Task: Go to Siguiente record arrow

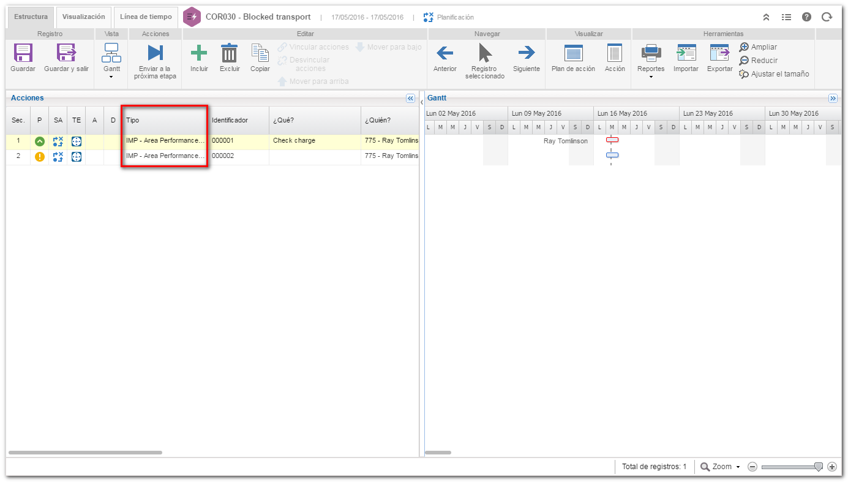Action: click(x=527, y=53)
